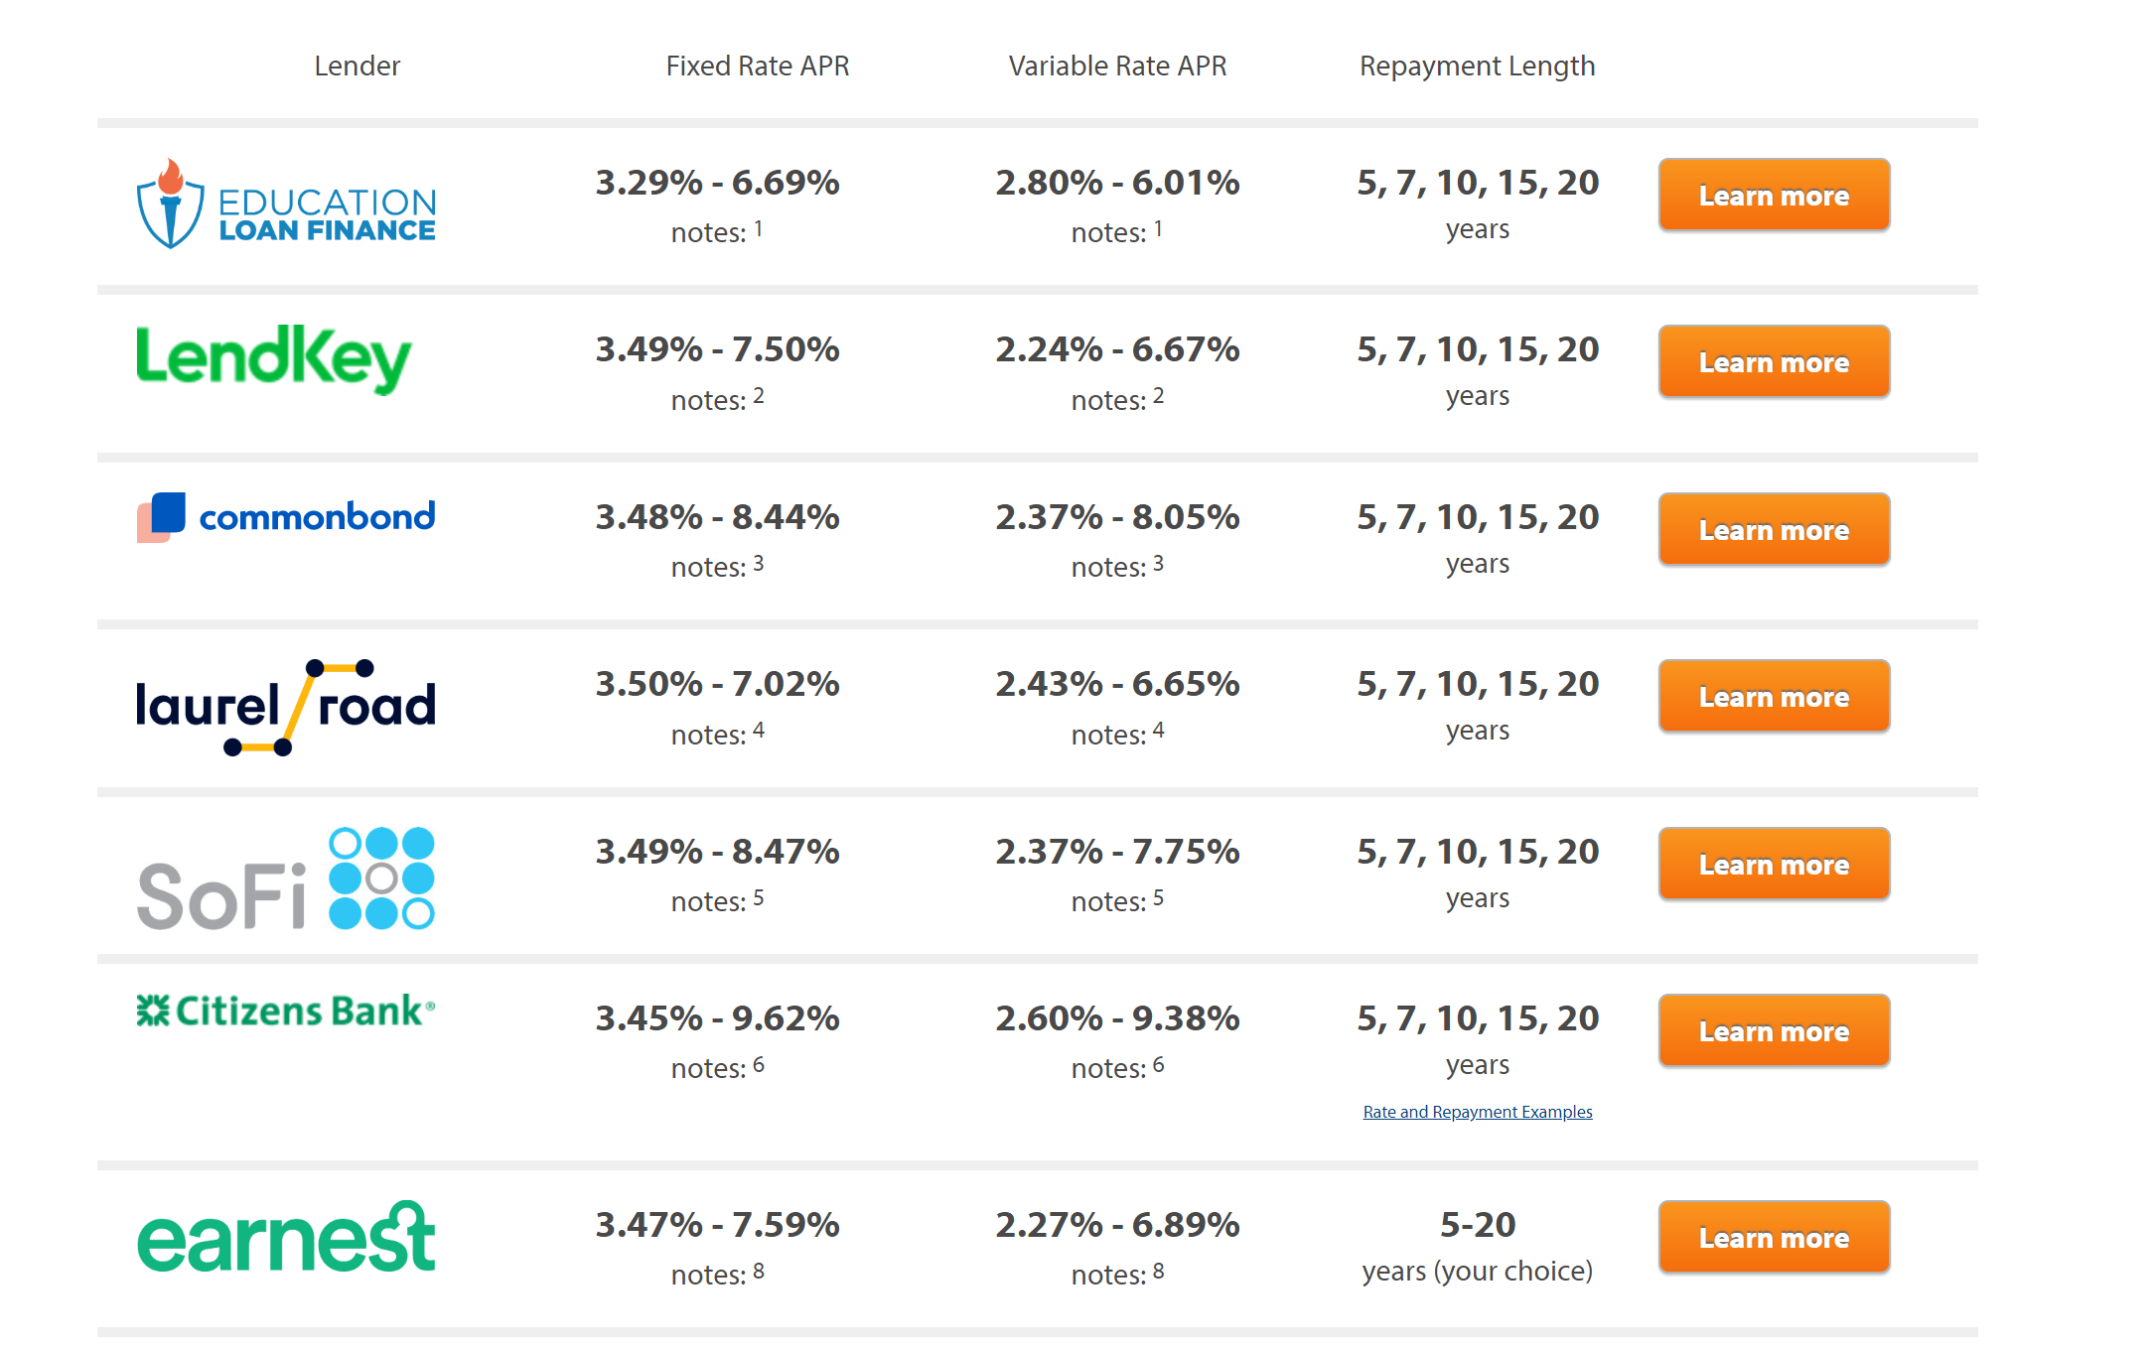Viewport: 2153px width, 1350px height.
Task: Click the Variable Rate APR column header
Action: 1117,66
